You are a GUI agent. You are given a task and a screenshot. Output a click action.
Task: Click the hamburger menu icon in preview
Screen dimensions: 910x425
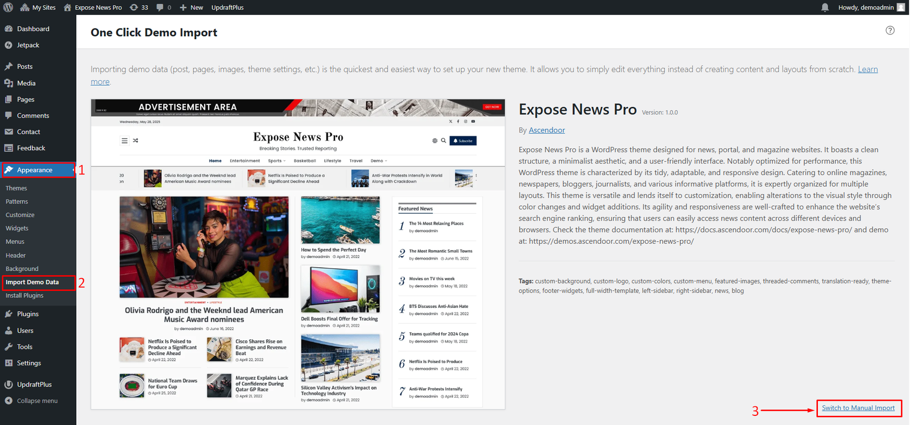(125, 140)
